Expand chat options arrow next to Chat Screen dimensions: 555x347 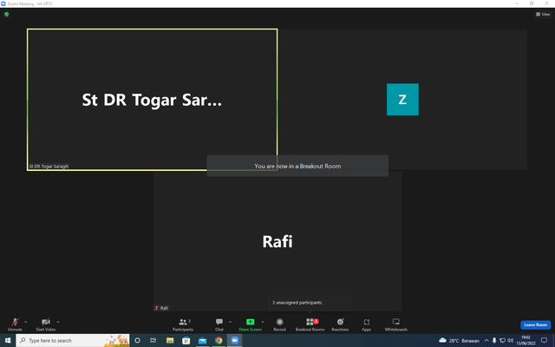pos(230,322)
